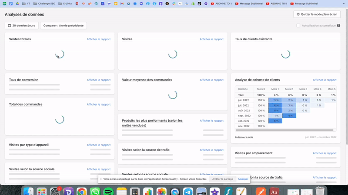Open Spotify from the dock

coord(108,192)
